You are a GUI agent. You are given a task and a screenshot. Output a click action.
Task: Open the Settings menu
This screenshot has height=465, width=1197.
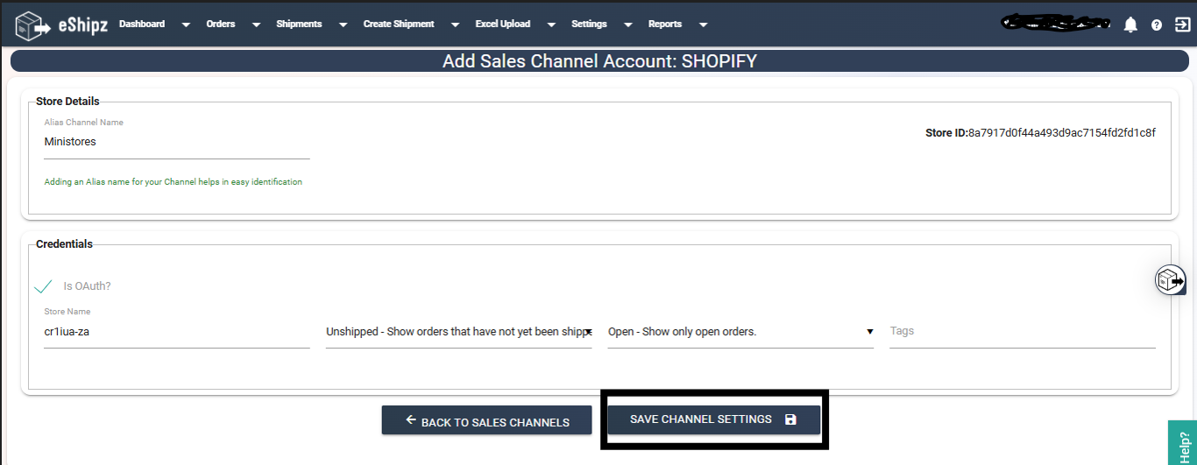pos(589,25)
